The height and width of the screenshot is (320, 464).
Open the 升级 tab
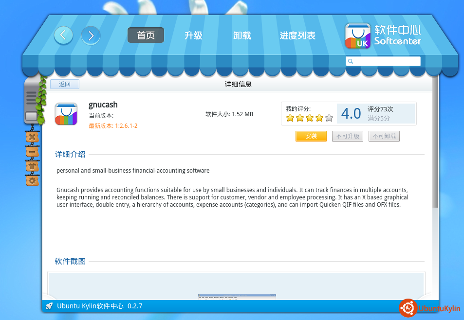(193, 36)
